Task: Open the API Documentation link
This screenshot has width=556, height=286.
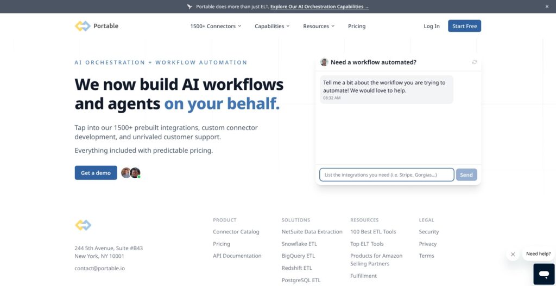Action: pos(237,256)
